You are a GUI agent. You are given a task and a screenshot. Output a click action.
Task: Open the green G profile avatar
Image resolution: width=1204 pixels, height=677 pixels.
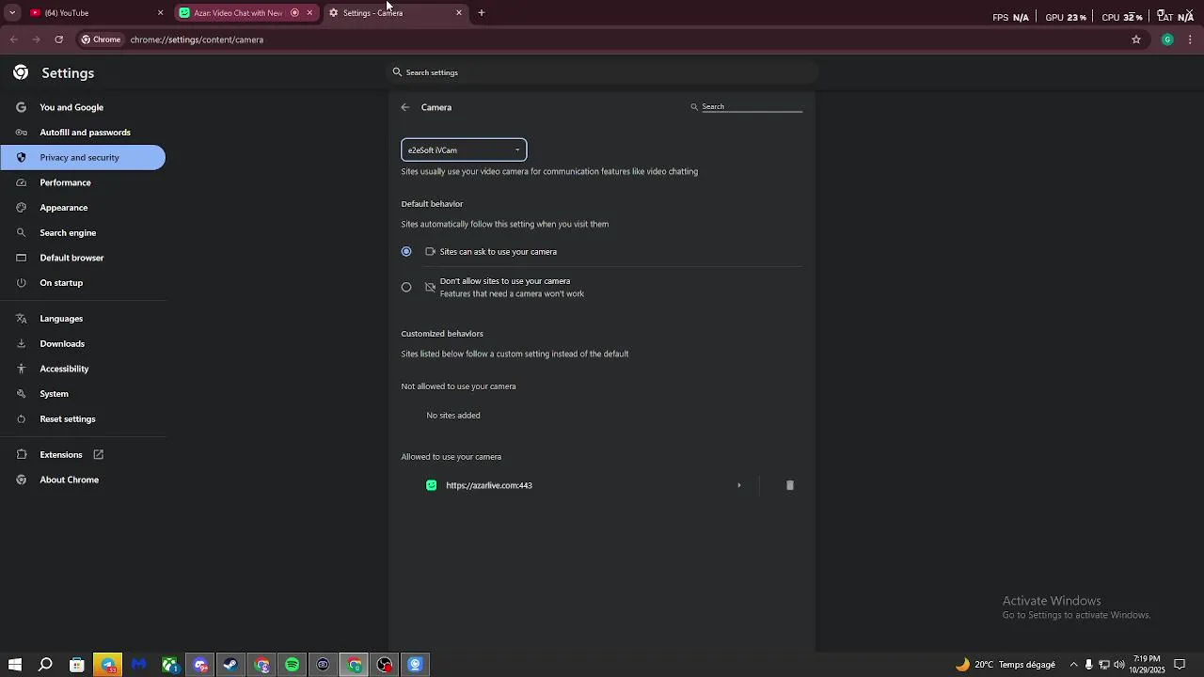pos(1167,39)
